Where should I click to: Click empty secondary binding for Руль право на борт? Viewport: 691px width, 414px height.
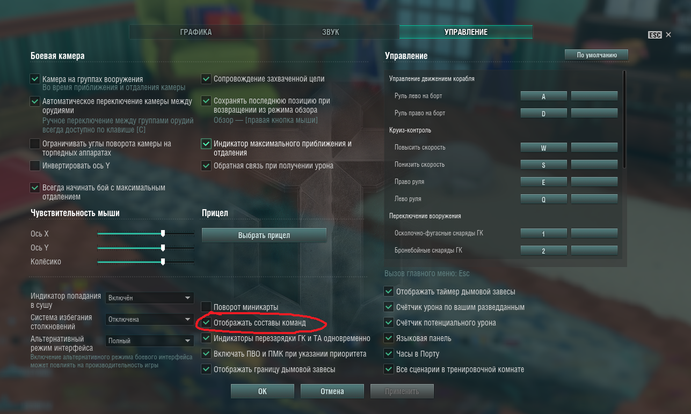[x=594, y=114]
